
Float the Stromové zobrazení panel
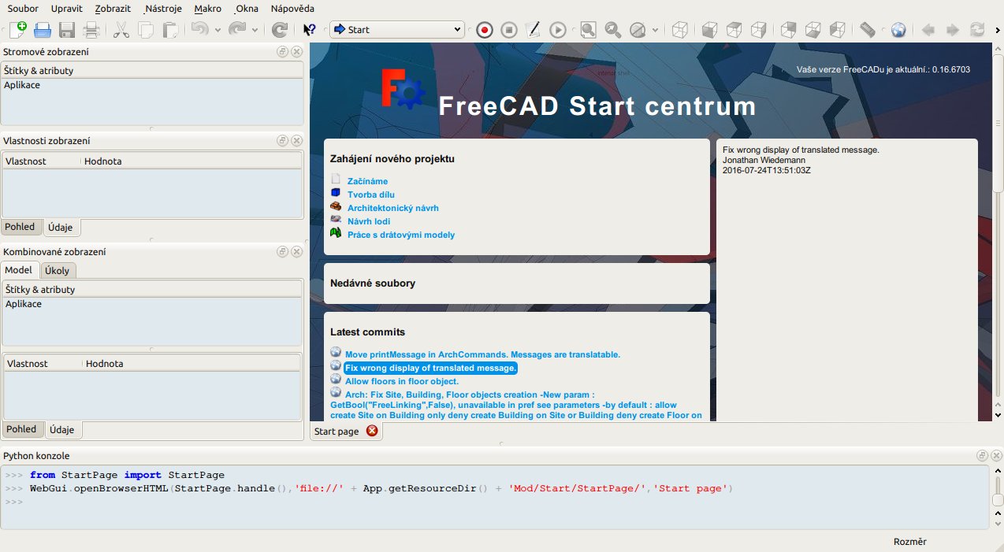coord(282,51)
